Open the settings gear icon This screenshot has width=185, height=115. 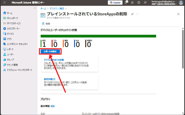(132, 3)
